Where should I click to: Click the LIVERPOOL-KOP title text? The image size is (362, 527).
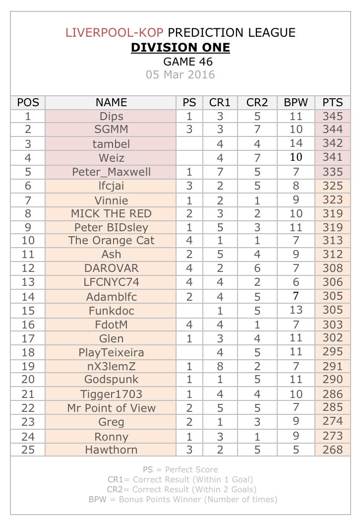pos(114,33)
